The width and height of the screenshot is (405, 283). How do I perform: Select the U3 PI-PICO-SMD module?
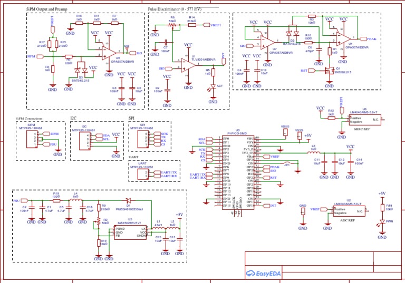pos(238,173)
